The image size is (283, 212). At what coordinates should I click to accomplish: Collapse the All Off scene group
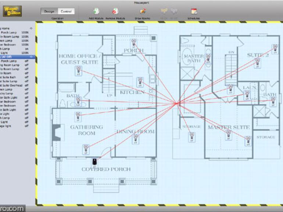coord(31,57)
